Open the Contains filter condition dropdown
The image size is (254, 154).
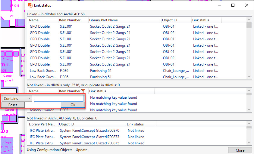(x=17, y=98)
